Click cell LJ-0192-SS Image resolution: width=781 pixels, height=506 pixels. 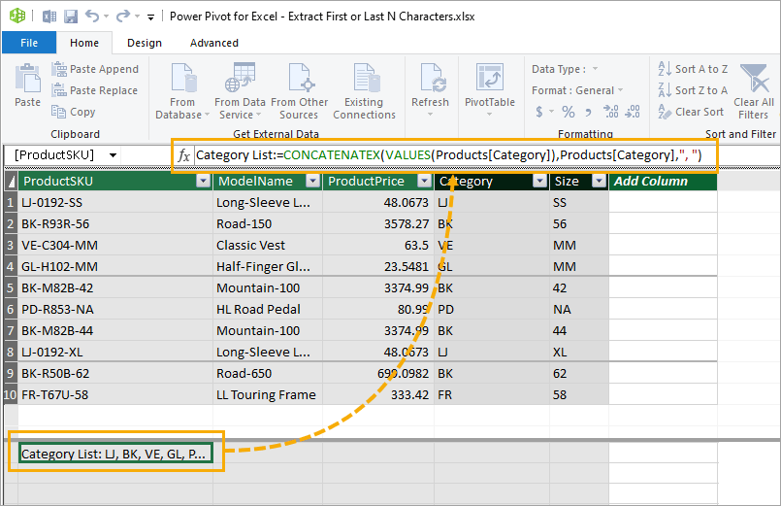pos(115,202)
